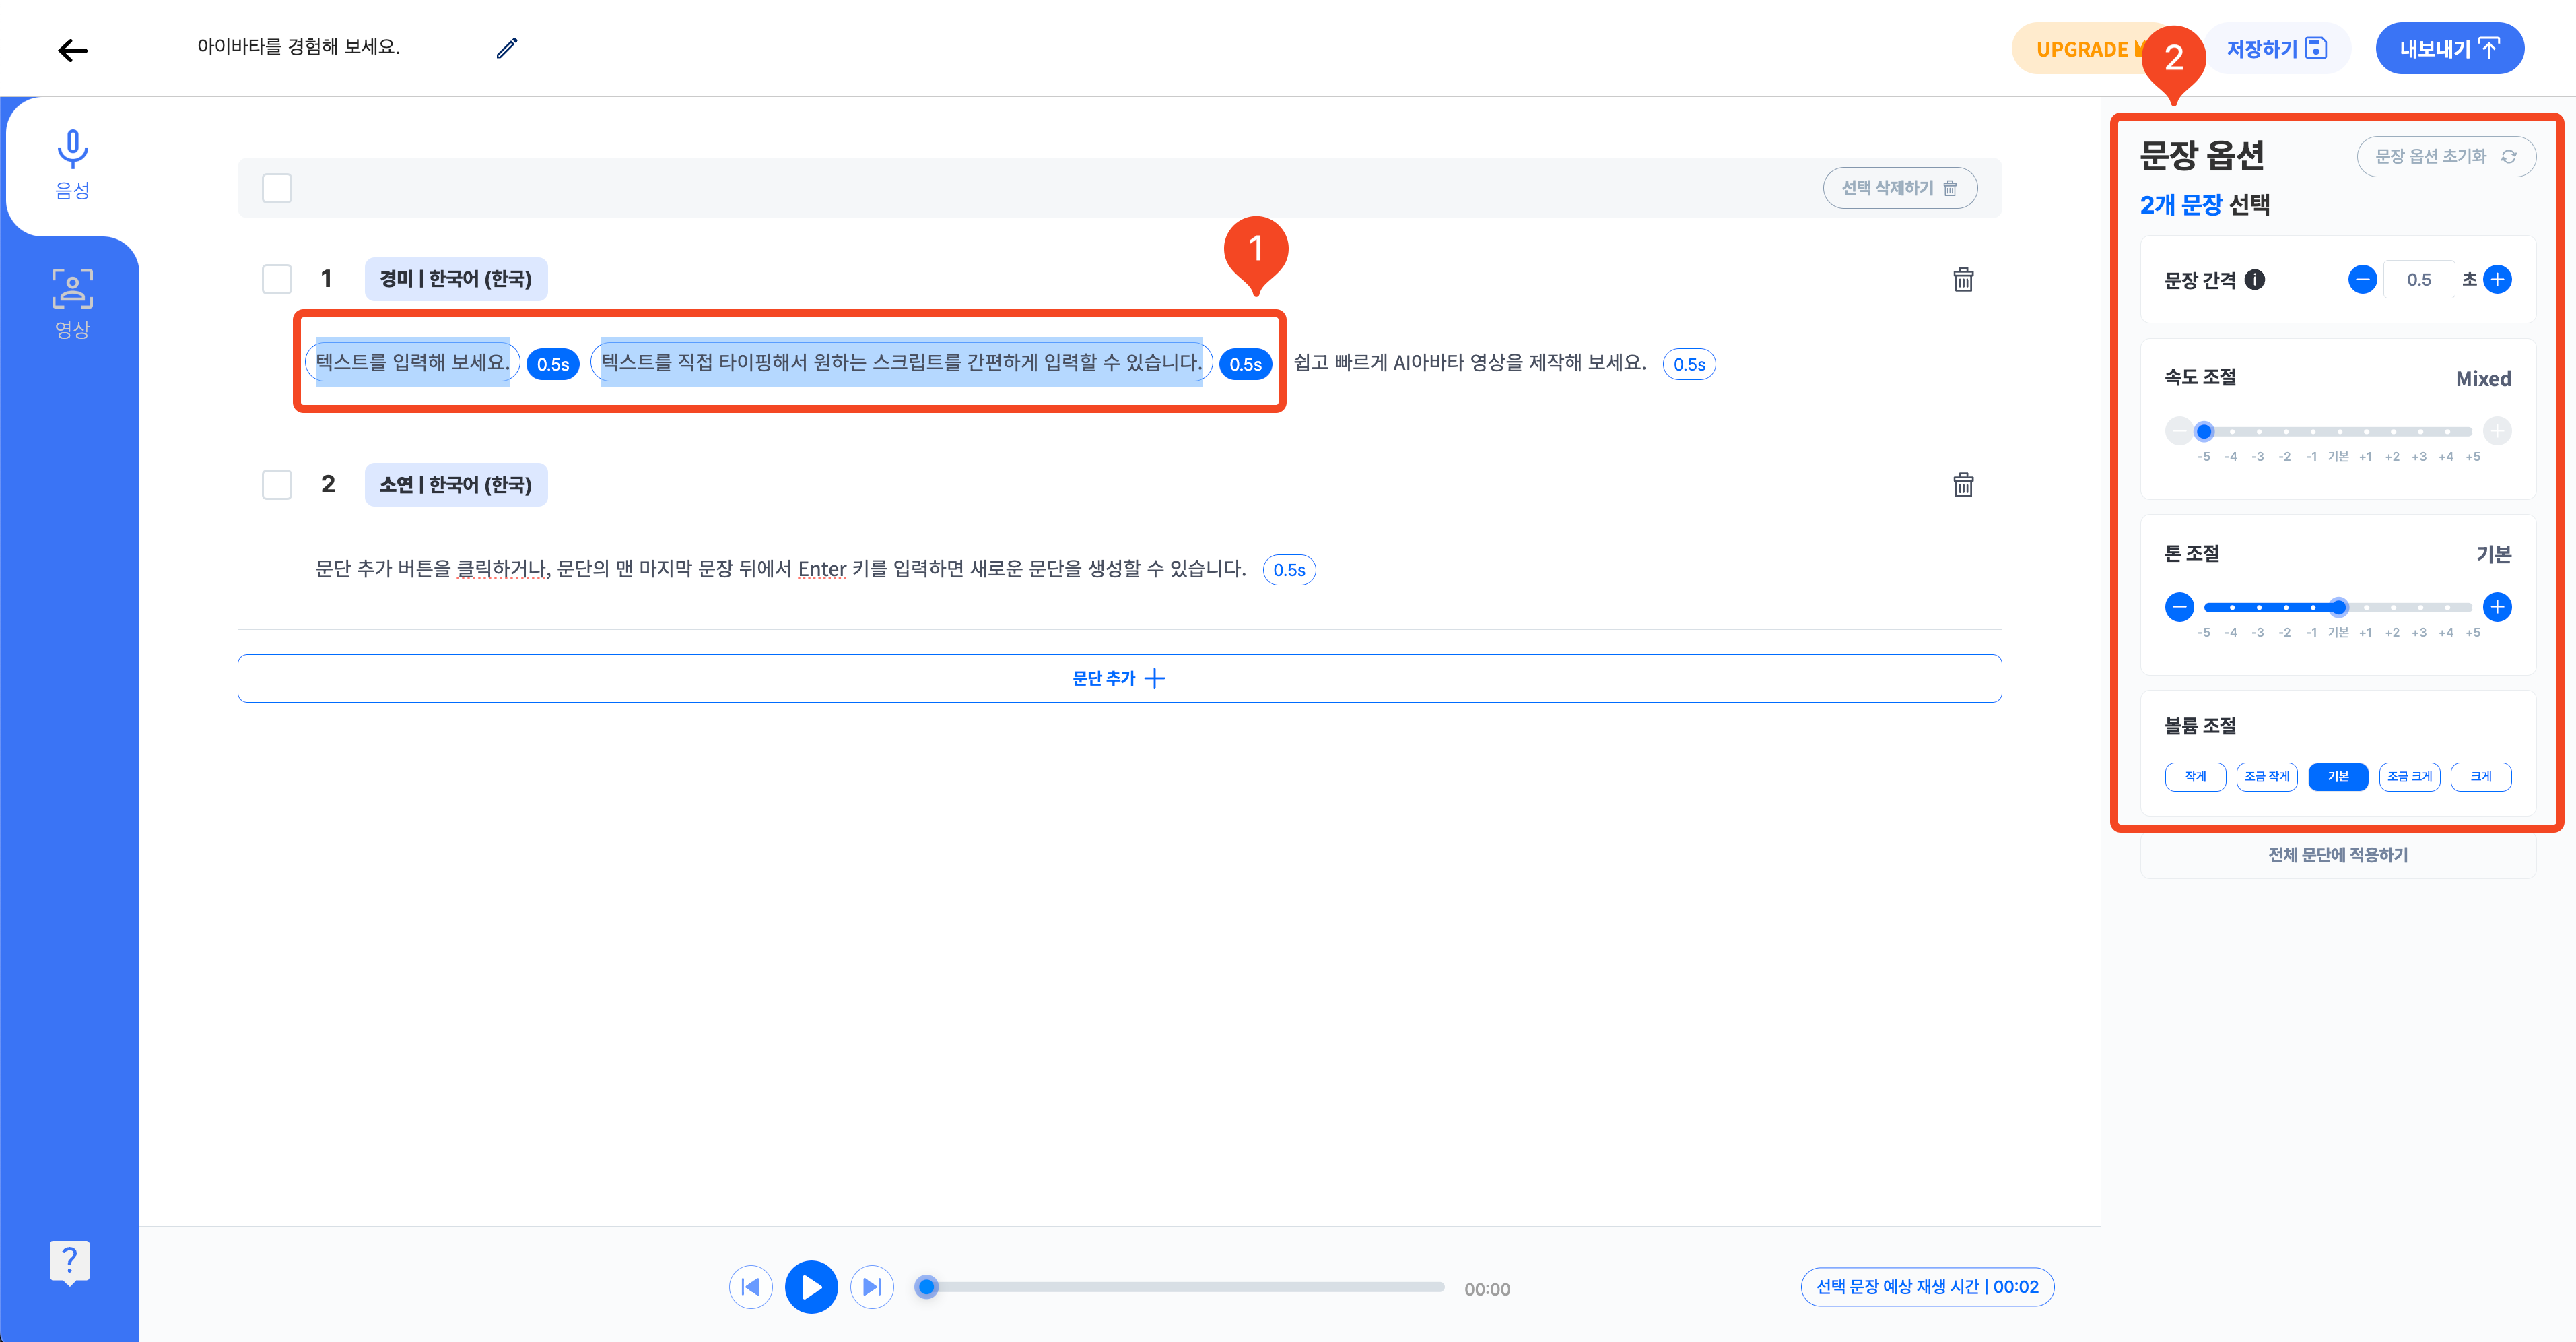Click the pencil edit title icon

(x=507, y=48)
